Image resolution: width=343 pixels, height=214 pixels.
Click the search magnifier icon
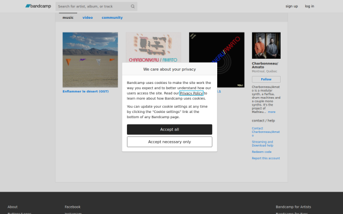(133, 6)
